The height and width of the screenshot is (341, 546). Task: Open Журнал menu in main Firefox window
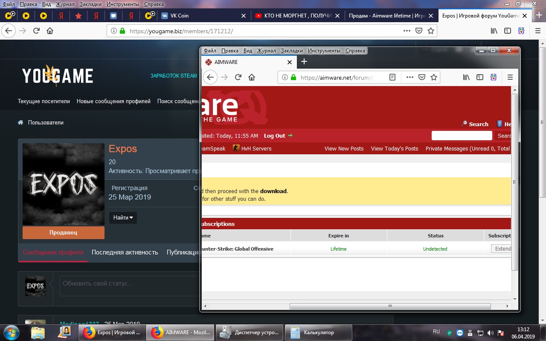coord(64,4)
